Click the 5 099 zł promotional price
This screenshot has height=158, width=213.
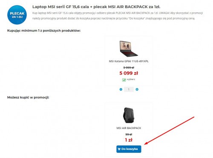pyautogui.click(x=129, y=73)
